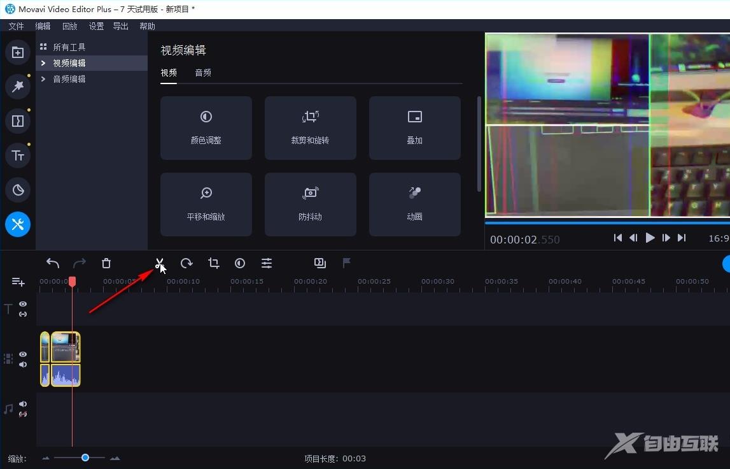Open color adjustment from timeline toolbar

(240, 263)
